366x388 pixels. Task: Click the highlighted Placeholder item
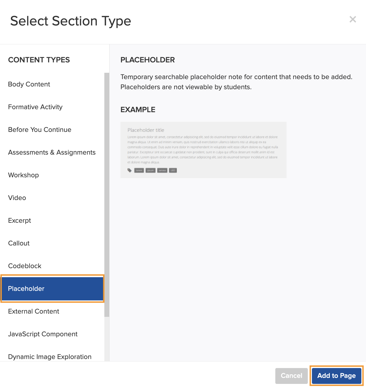52,289
